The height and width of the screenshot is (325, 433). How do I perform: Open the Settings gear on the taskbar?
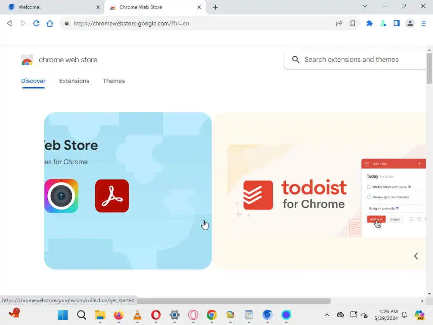[175, 315]
